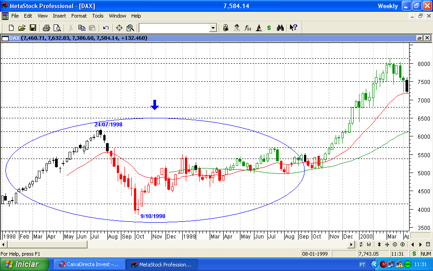
Task: Click the DAX chart window menu icon
Action: [x=5, y=38]
